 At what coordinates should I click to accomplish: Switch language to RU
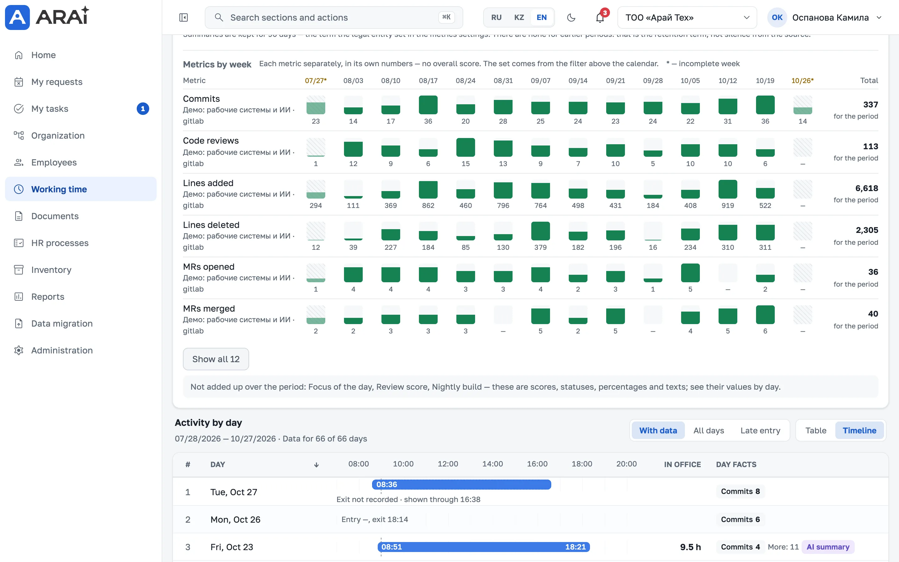[x=496, y=17]
